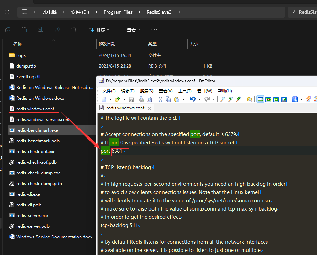This screenshot has height=255, width=317.
Task: Click the search box in RedisSlave2 Explorer
Action: (x=303, y=12)
